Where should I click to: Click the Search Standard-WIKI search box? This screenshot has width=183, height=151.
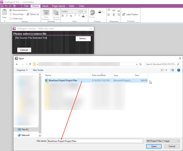point(162,64)
